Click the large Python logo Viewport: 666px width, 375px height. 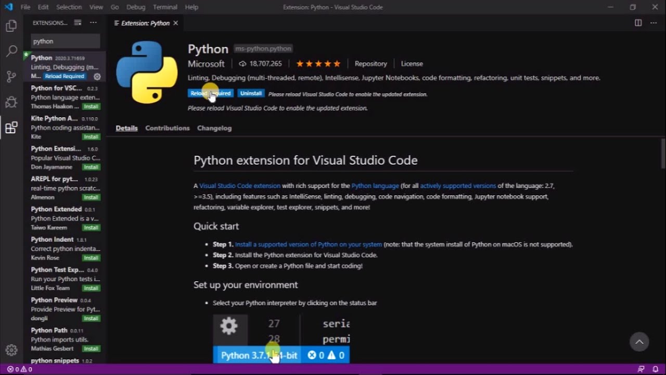coord(147,72)
